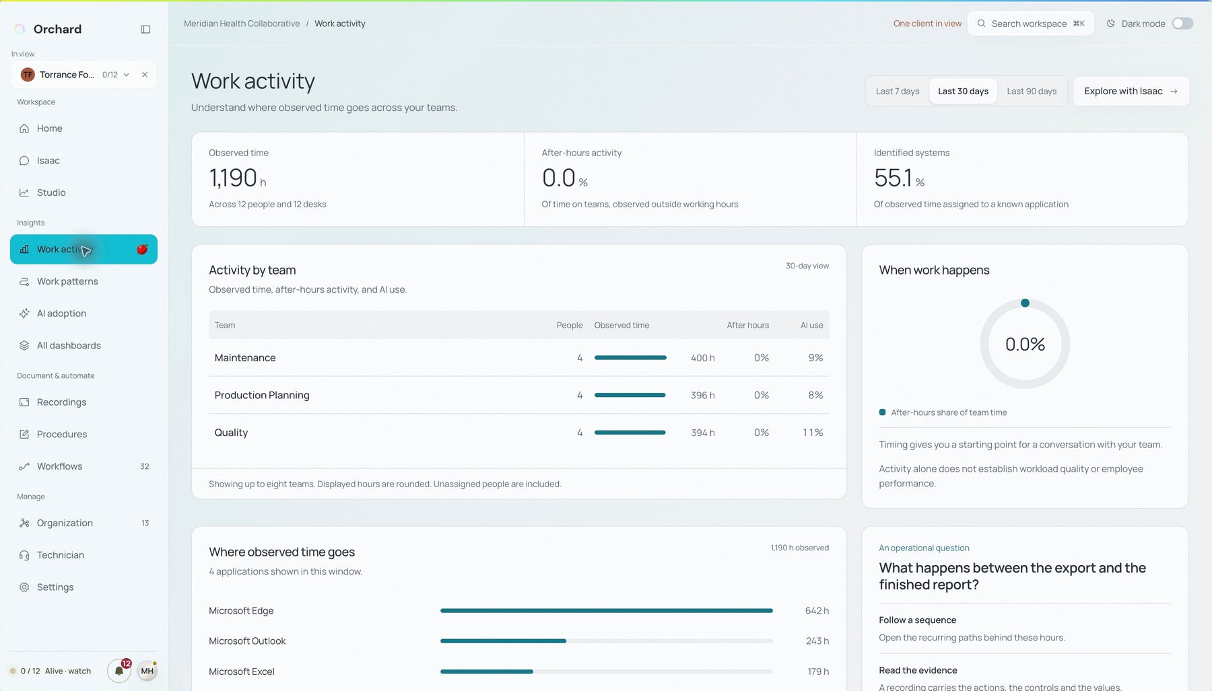Click the Microsoft Edge usage bar

(606, 611)
